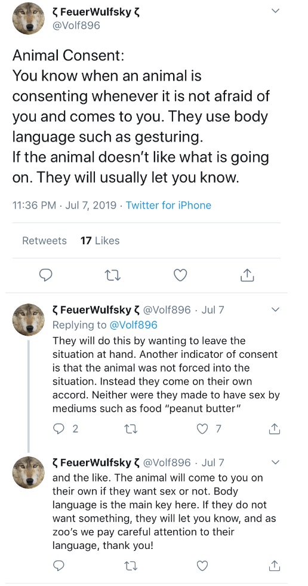This screenshot has width=308, height=586.
Task: Open the @Volf896 link after Replying to
Action: pos(133,325)
